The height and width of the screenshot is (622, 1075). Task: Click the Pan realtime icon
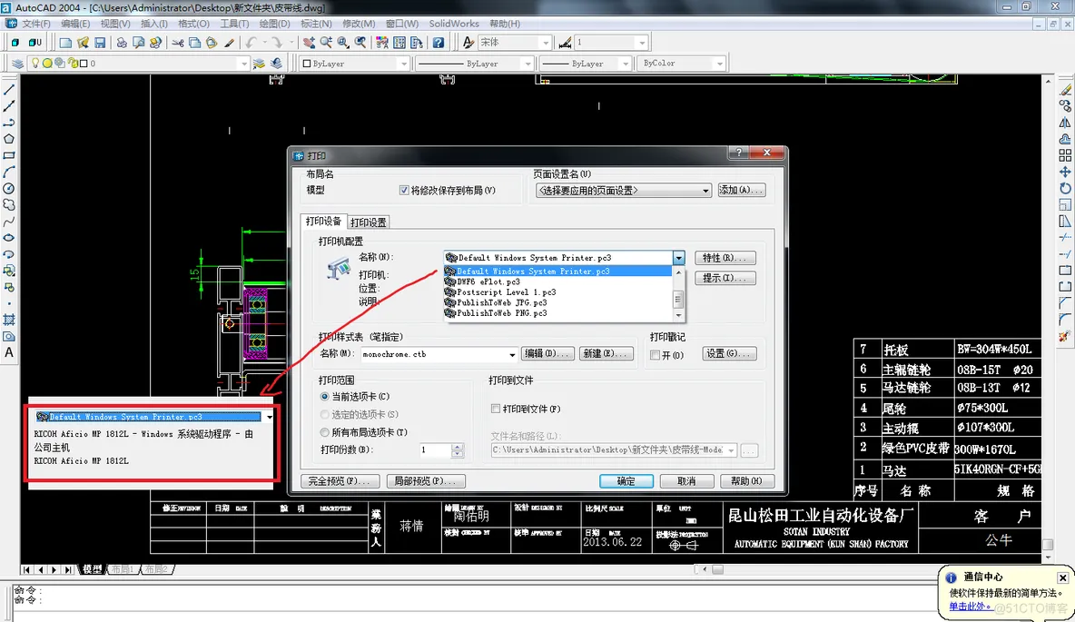point(310,43)
